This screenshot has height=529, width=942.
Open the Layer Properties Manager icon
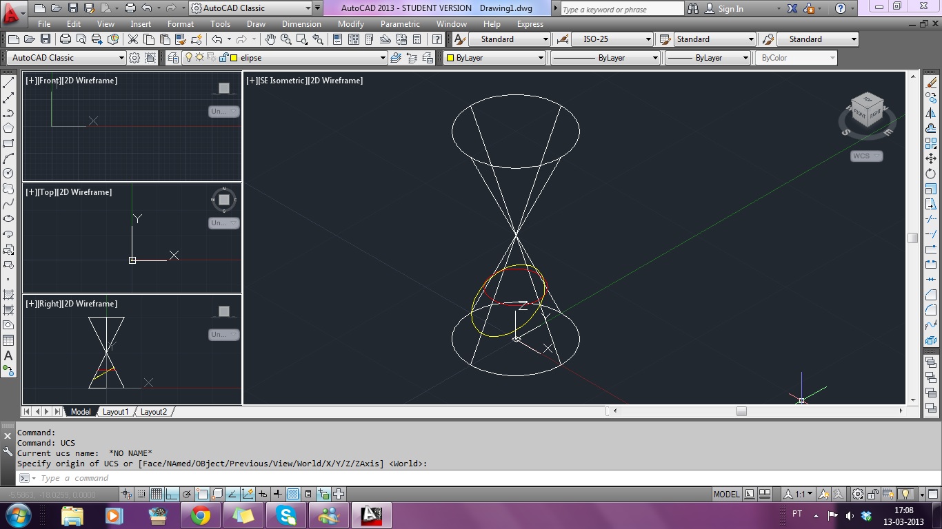tap(173, 58)
